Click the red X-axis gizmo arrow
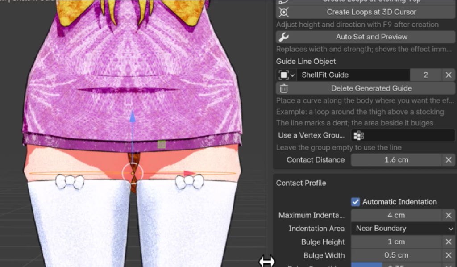 tap(189, 173)
